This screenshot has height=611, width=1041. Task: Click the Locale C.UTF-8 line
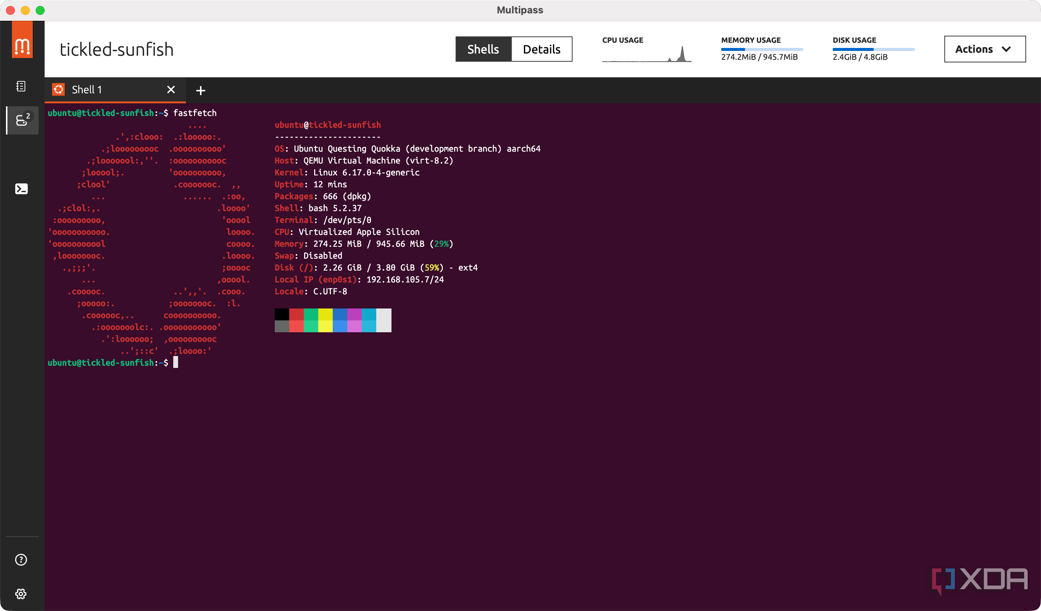pyautogui.click(x=311, y=291)
